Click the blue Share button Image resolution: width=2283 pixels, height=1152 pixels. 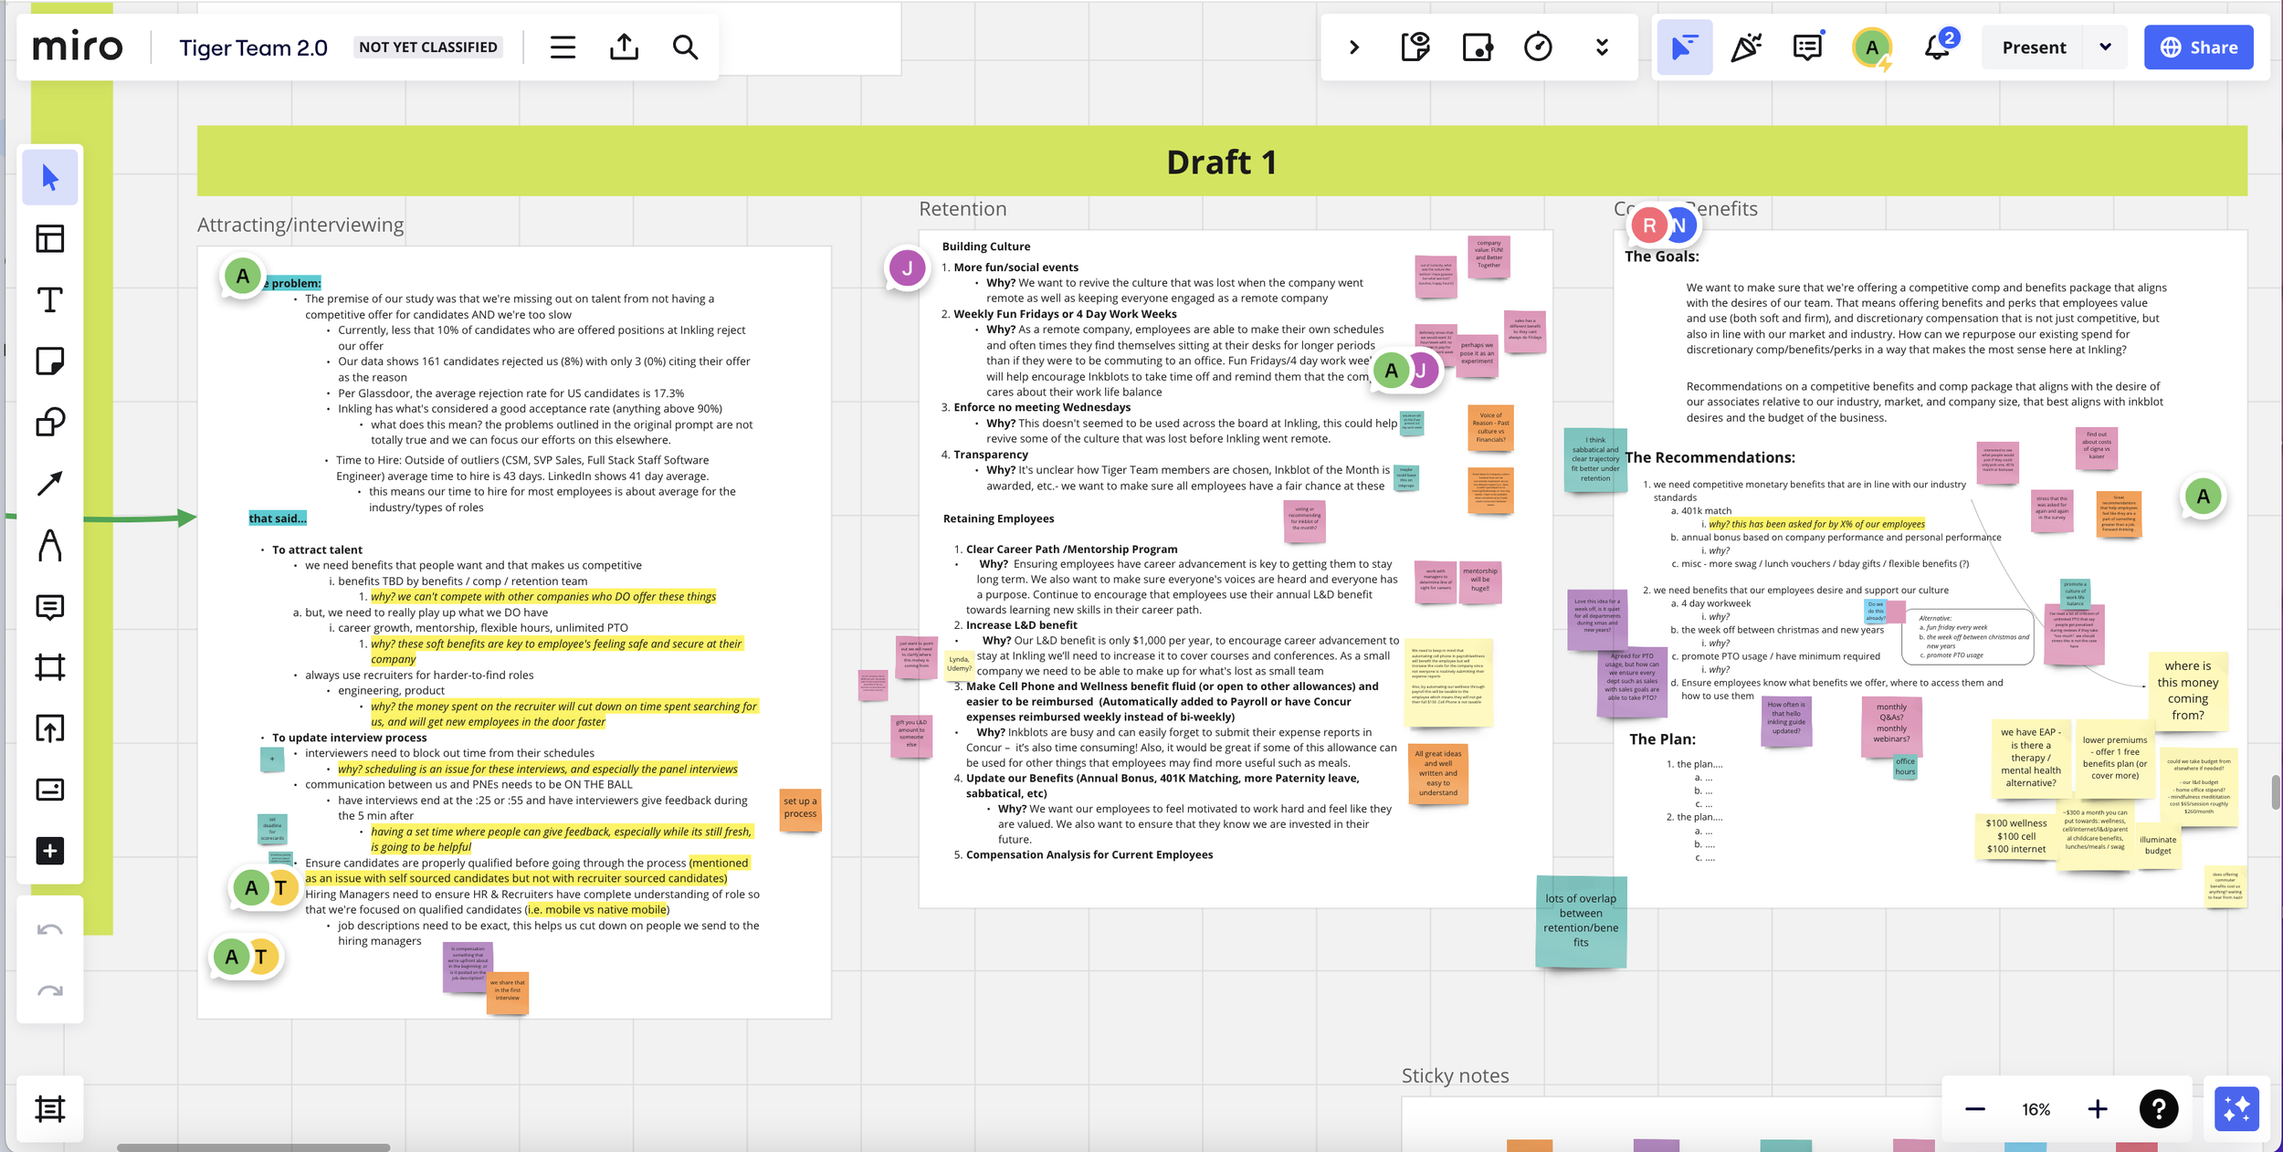point(2198,47)
